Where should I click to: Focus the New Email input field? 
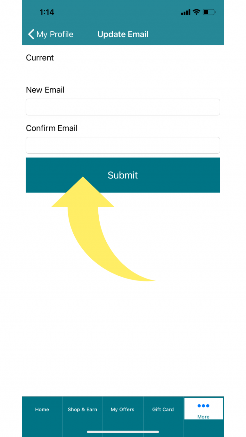coord(123,107)
